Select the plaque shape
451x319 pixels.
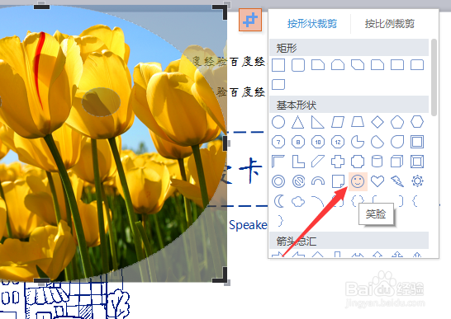358,162
